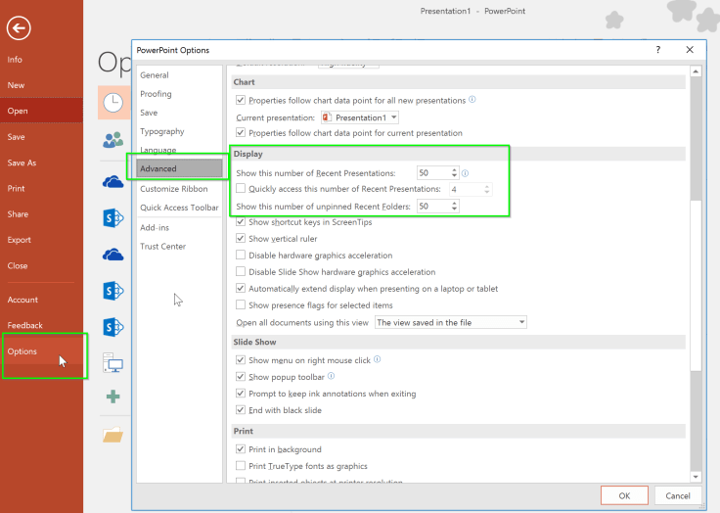The image size is (720, 513).
Task: Click the Add a Place plus icon
Action: click(112, 396)
